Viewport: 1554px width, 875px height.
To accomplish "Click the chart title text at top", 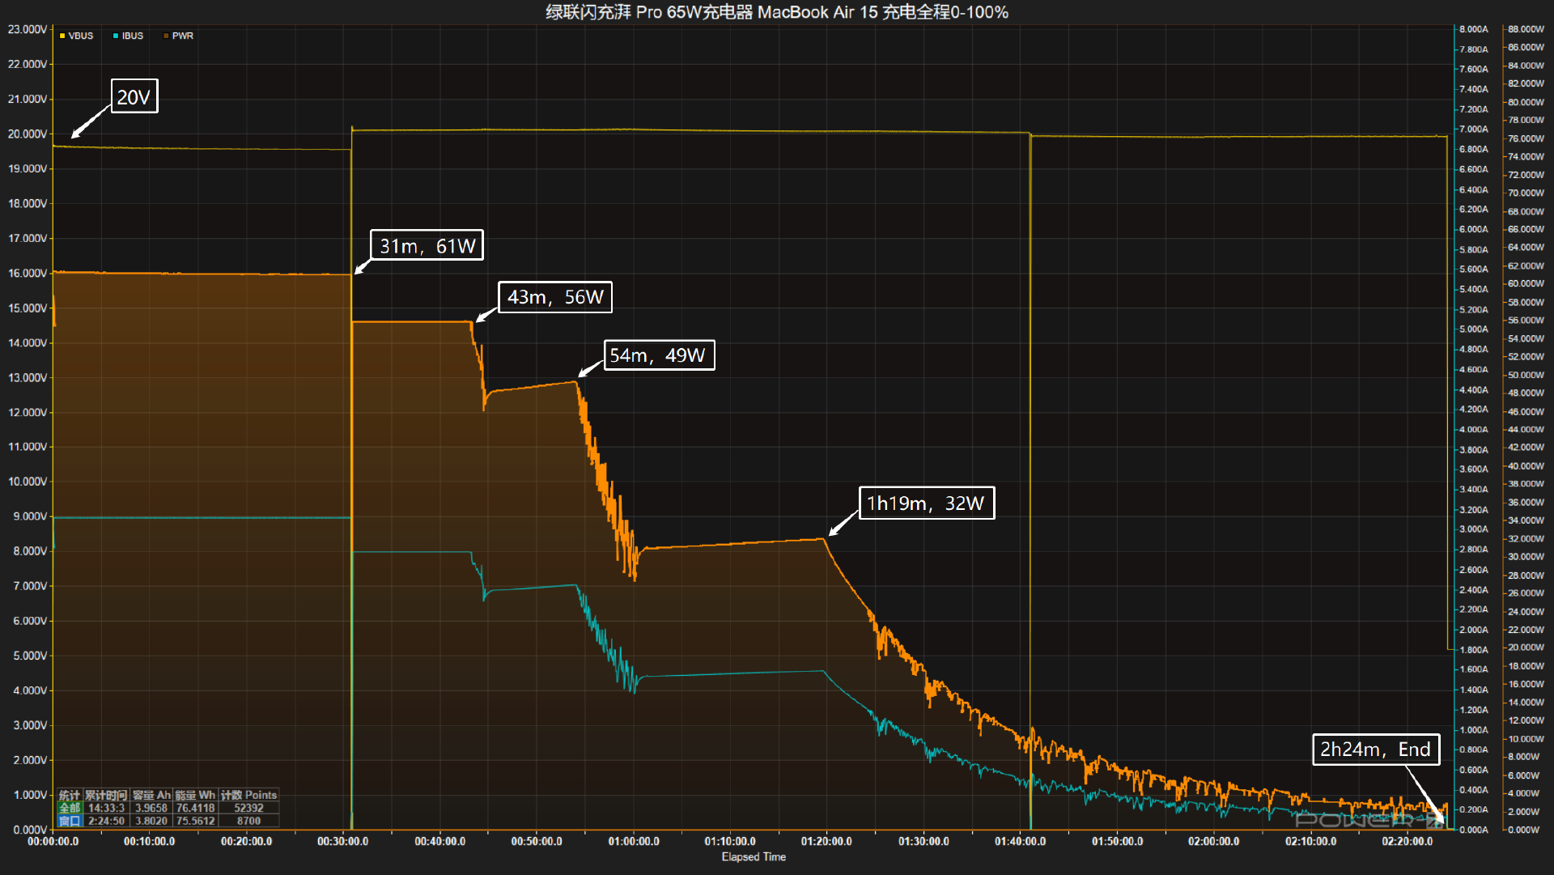I will pyautogui.click(x=776, y=12).
